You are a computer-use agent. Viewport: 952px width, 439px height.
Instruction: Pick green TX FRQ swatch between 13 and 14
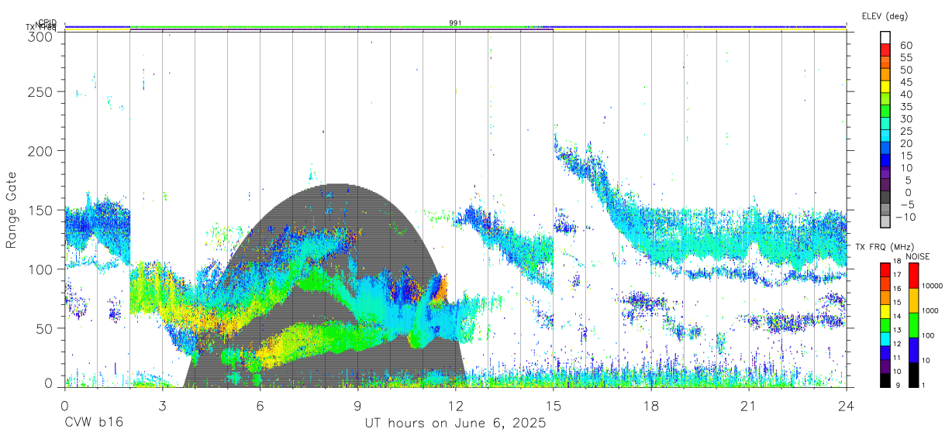click(x=885, y=325)
